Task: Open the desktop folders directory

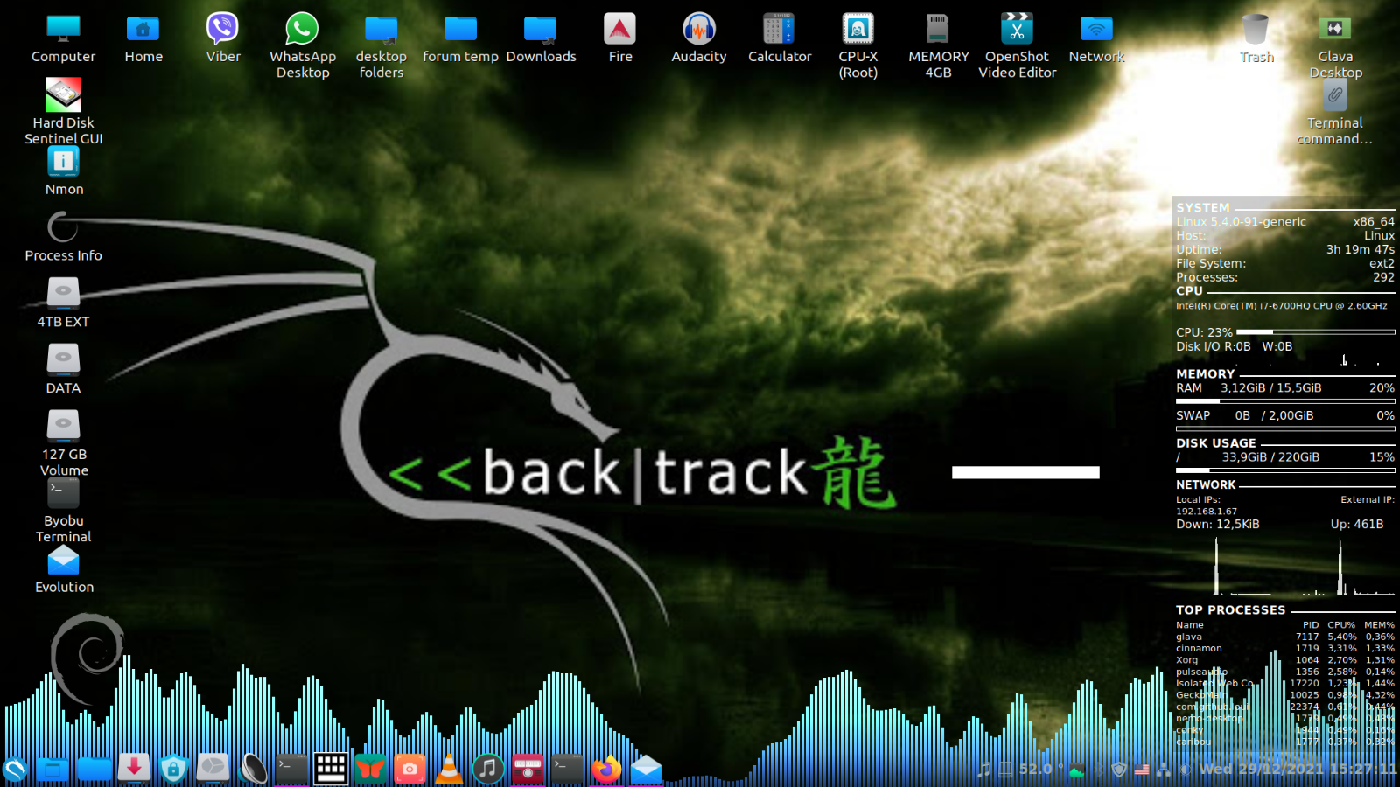Action: click(381, 47)
